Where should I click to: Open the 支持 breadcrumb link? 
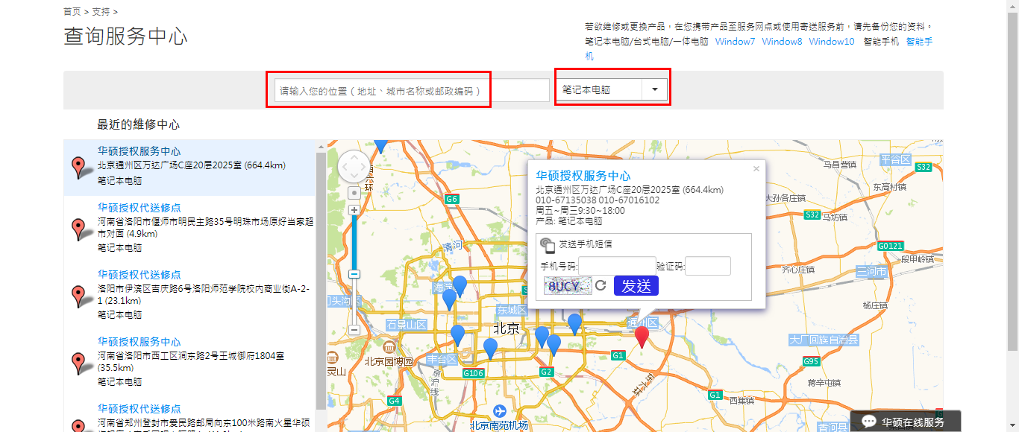(x=101, y=12)
